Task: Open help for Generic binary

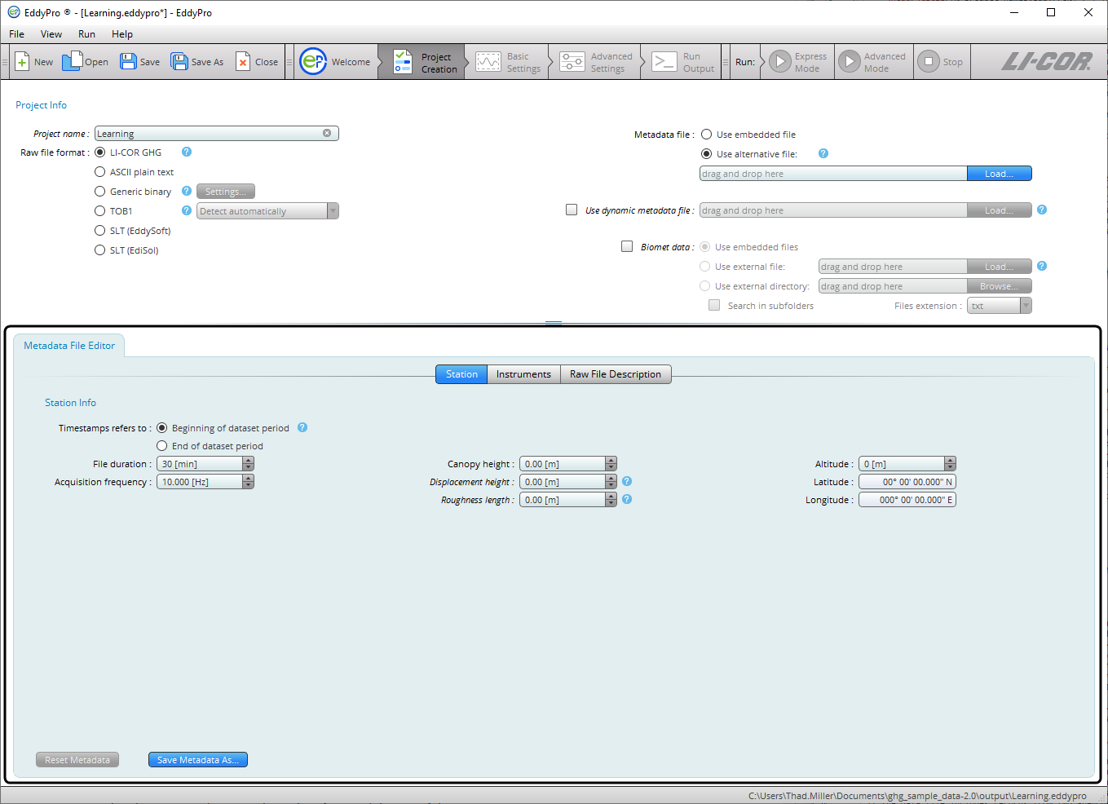Action: [x=187, y=191]
